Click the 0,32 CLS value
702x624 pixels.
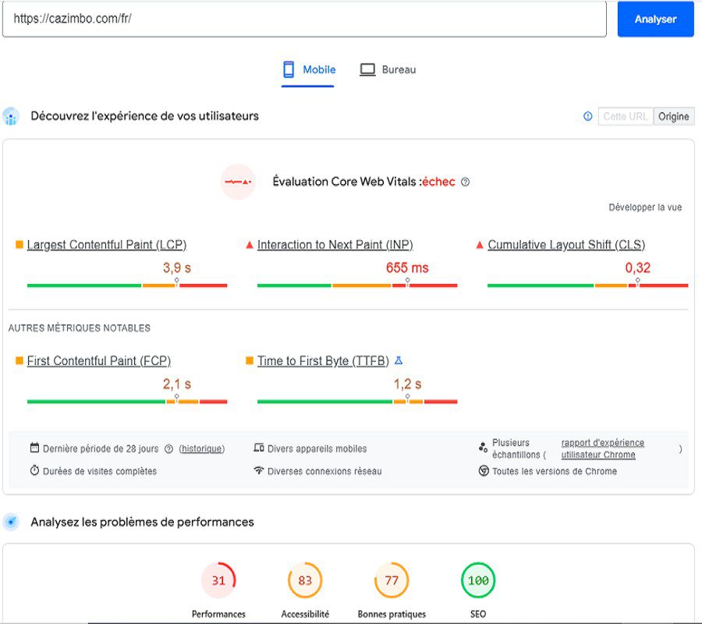coord(637,268)
